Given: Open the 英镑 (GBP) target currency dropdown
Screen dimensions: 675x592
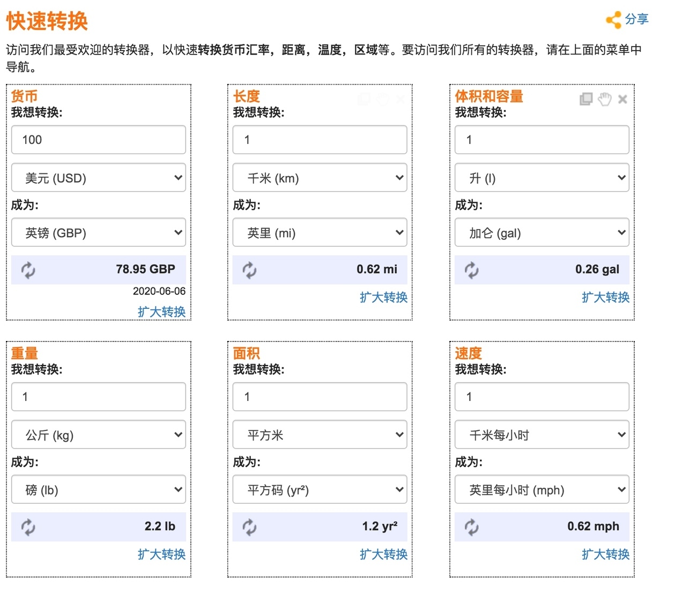Looking at the screenshot, I should coord(99,232).
